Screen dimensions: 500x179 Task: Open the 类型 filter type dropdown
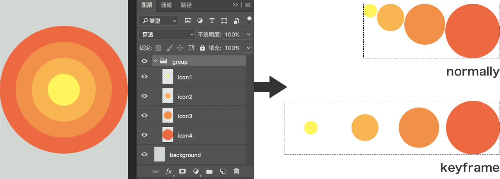click(x=158, y=21)
